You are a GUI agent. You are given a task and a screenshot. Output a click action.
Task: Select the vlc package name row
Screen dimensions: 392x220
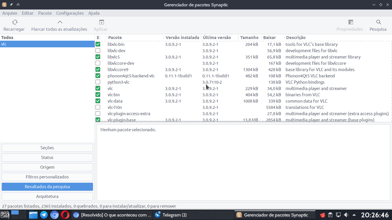110,89
